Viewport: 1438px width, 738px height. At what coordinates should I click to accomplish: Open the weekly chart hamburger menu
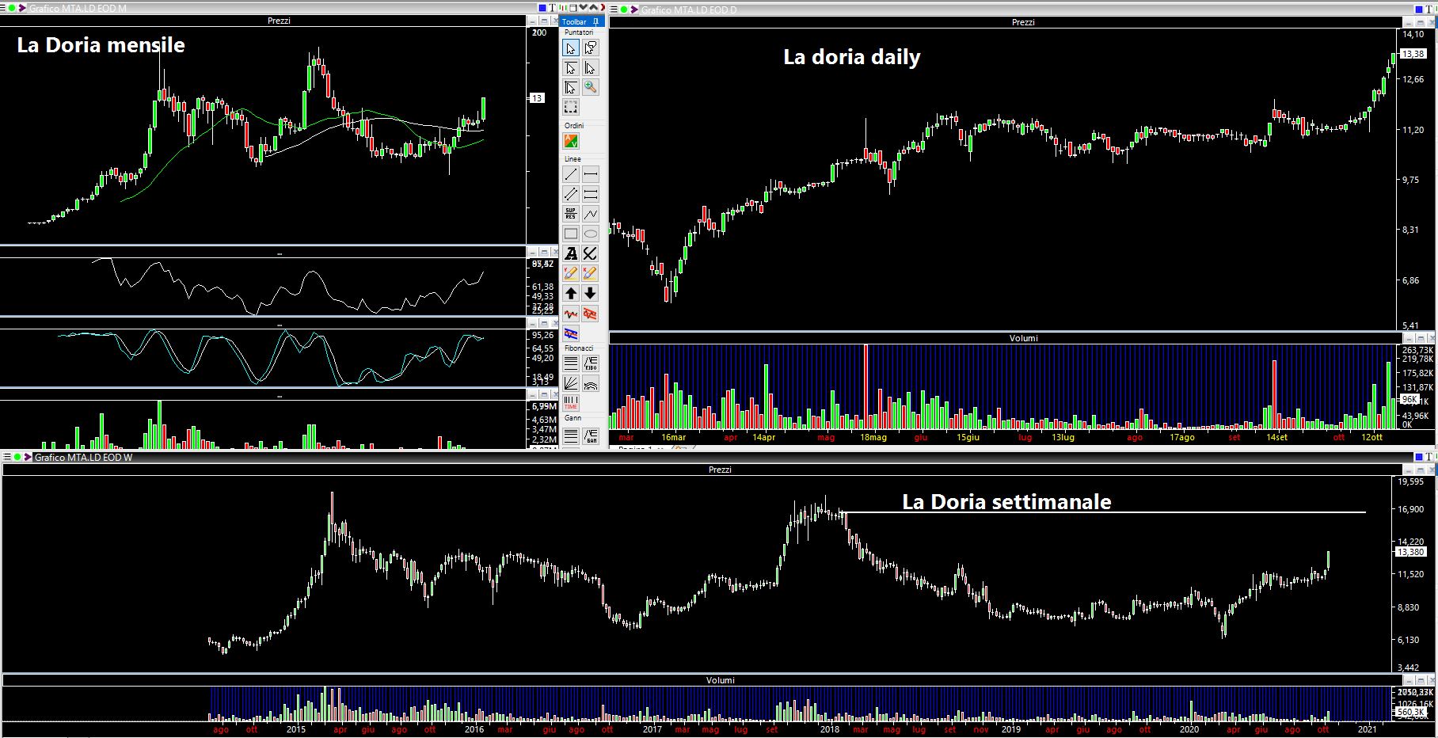pos(7,457)
